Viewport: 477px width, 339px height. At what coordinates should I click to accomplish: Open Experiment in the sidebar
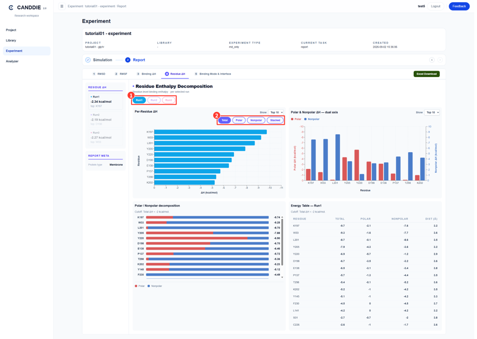(x=26, y=51)
